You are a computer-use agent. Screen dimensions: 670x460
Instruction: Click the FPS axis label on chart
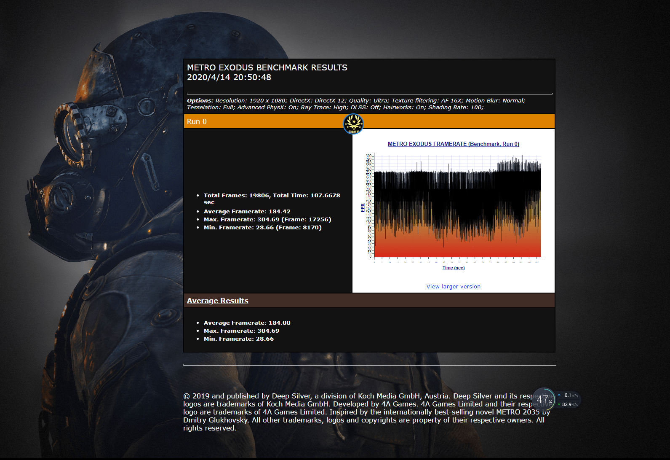pyautogui.click(x=363, y=208)
